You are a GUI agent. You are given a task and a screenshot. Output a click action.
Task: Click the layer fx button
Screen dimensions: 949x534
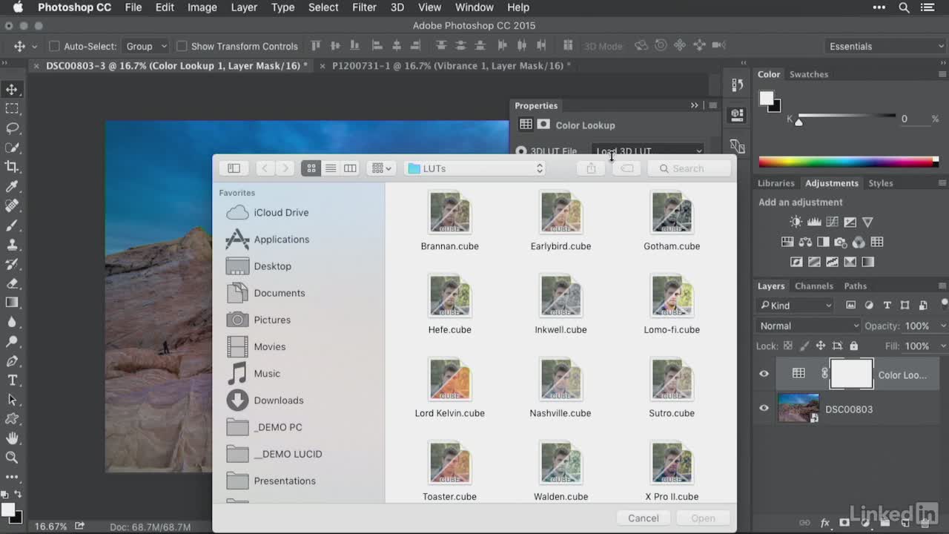pyautogui.click(x=825, y=523)
